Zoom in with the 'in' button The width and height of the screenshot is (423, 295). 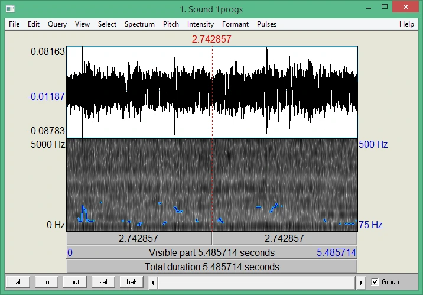pyautogui.click(x=47, y=282)
